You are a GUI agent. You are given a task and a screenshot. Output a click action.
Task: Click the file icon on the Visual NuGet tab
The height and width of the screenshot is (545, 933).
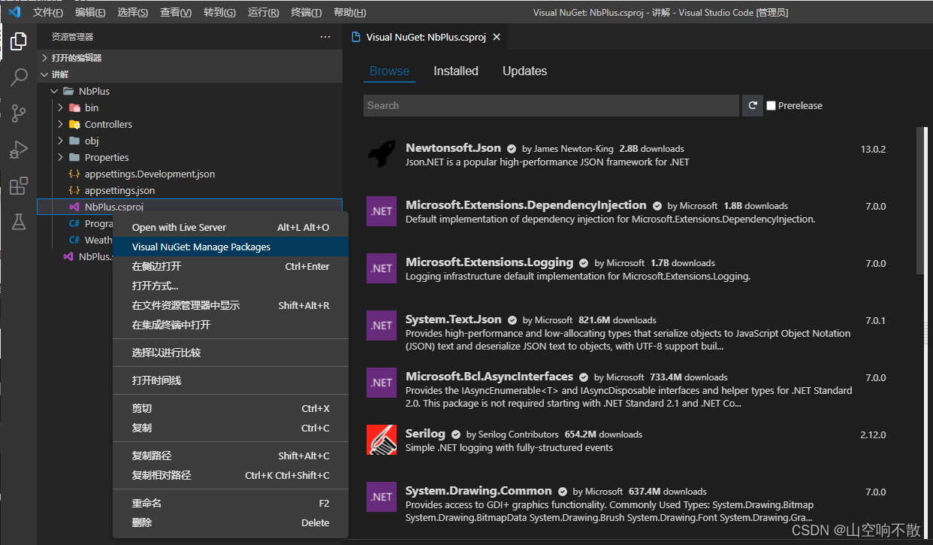pos(356,37)
